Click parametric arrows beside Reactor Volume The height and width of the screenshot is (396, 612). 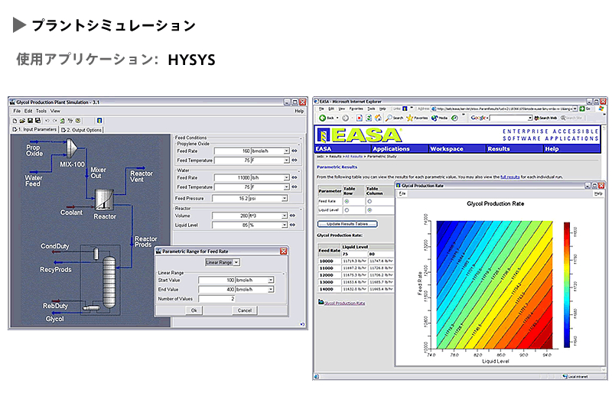click(x=293, y=216)
